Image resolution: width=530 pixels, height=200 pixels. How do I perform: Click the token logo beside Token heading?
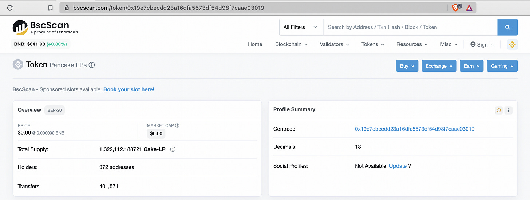point(18,65)
